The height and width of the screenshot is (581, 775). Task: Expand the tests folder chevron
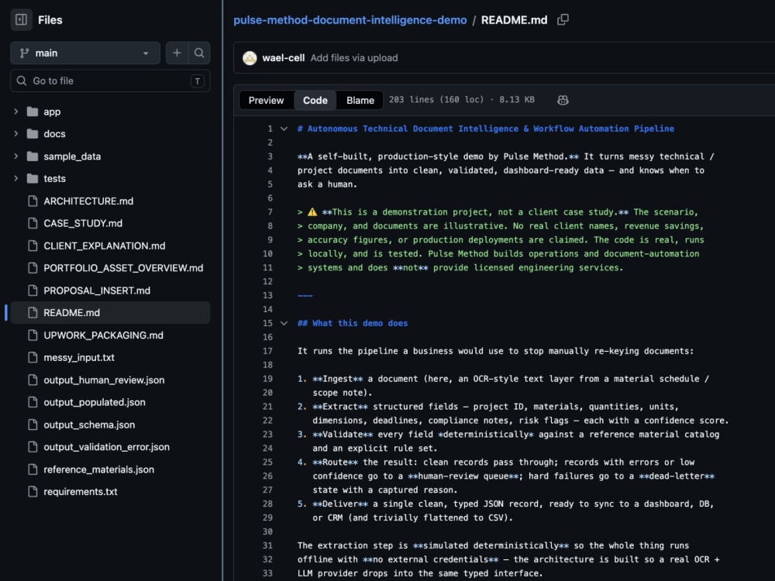point(15,178)
